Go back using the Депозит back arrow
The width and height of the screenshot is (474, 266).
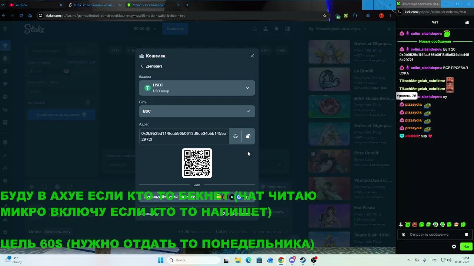click(141, 66)
